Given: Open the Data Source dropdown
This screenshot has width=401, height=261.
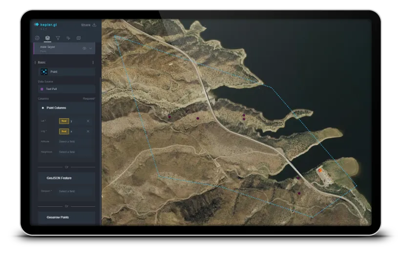Looking at the screenshot, I should point(66,89).
